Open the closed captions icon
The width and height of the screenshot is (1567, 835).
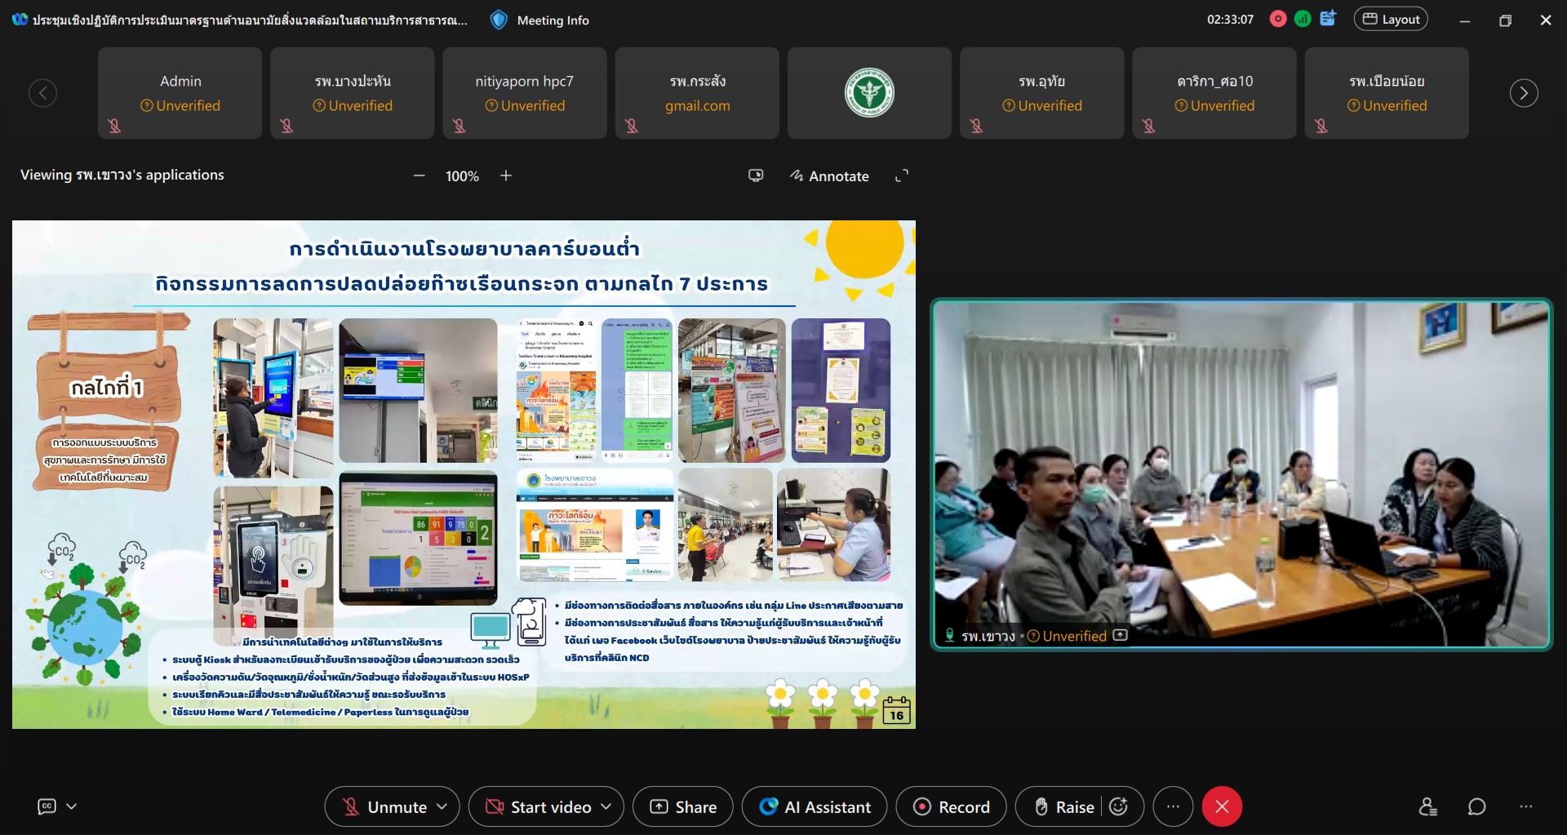47,806
